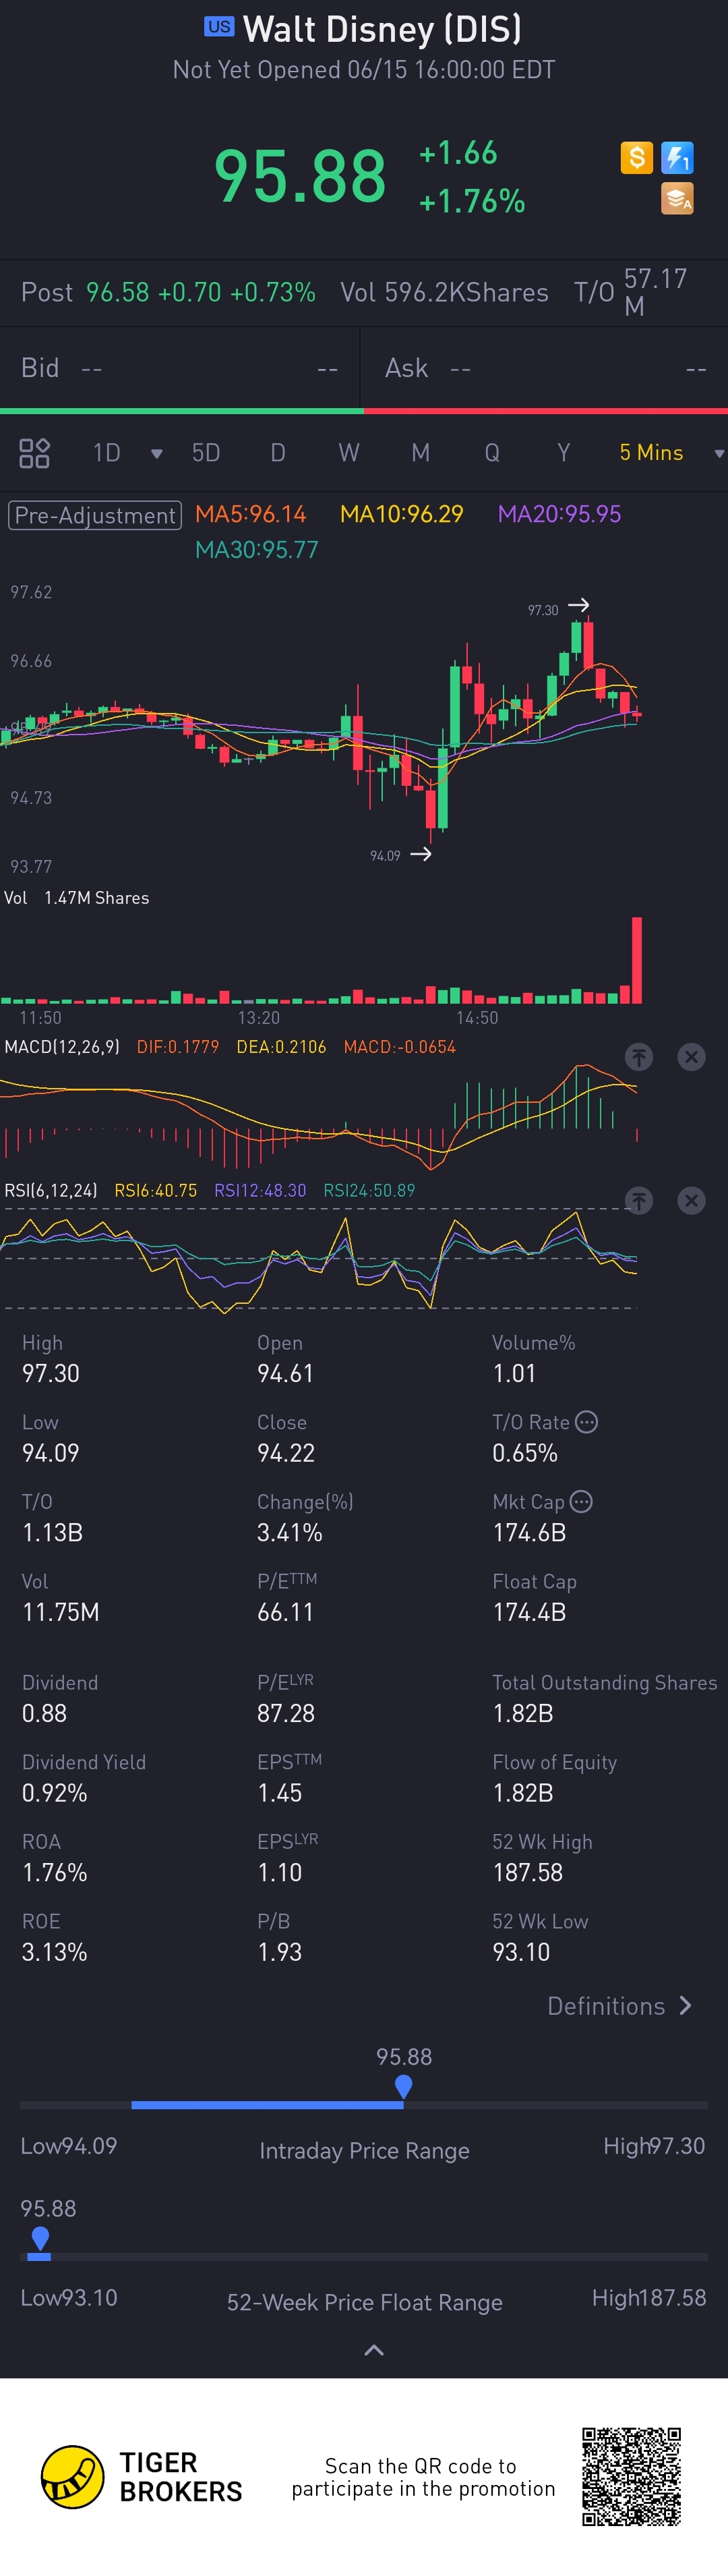Tap the Vol 1.47M Shares label

(76, 898)
